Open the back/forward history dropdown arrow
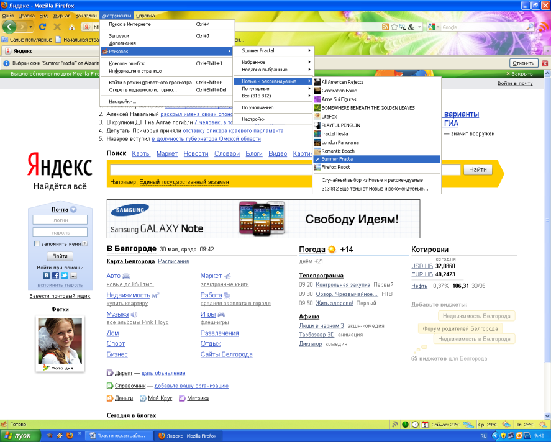This screenshot has height=442, width=551. [x=31, y=27]
